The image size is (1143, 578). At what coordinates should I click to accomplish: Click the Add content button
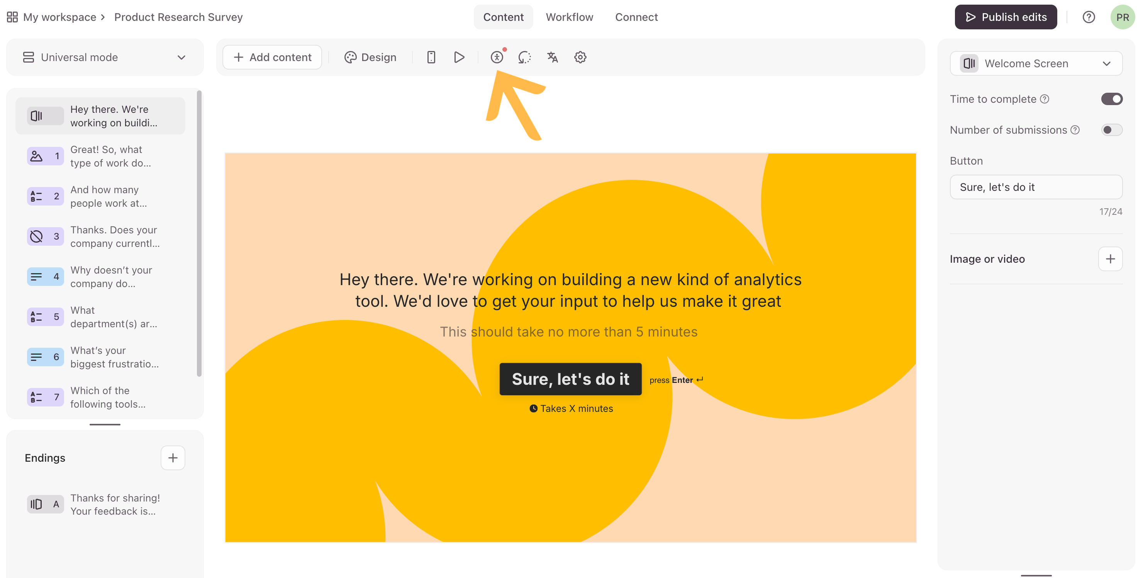point(272,57)
